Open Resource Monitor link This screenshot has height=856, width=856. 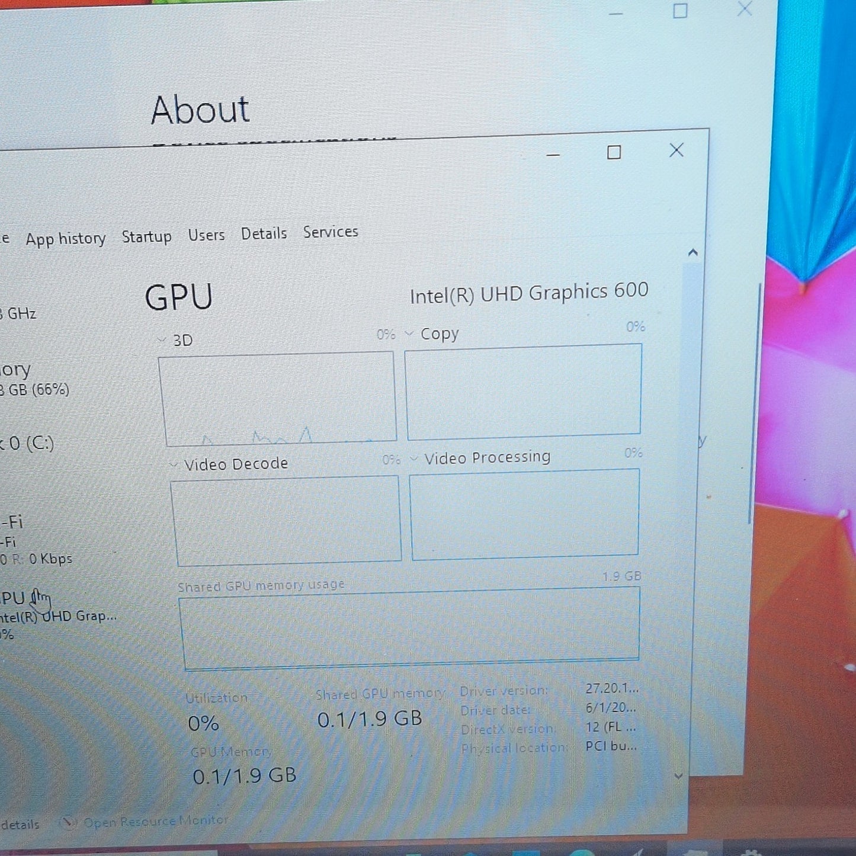(156, 821)
